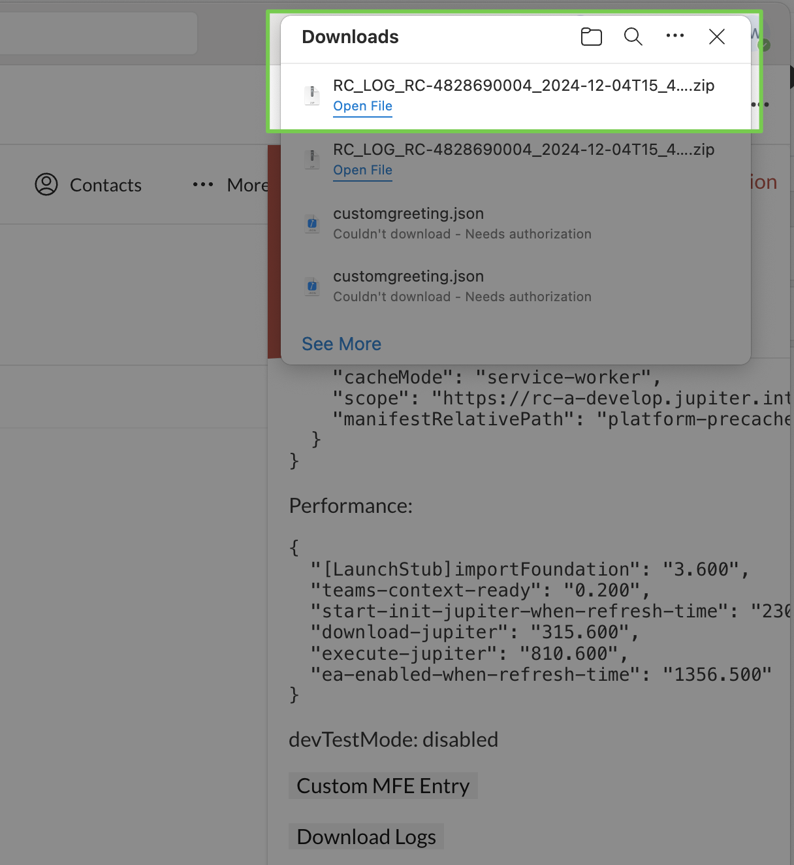
Task: Close the Downloads popup
Action: coord(716,37)
